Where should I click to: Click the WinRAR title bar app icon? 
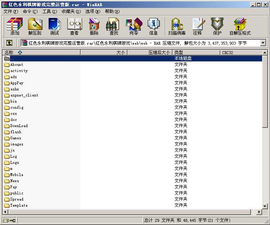(x=5, y=4)
